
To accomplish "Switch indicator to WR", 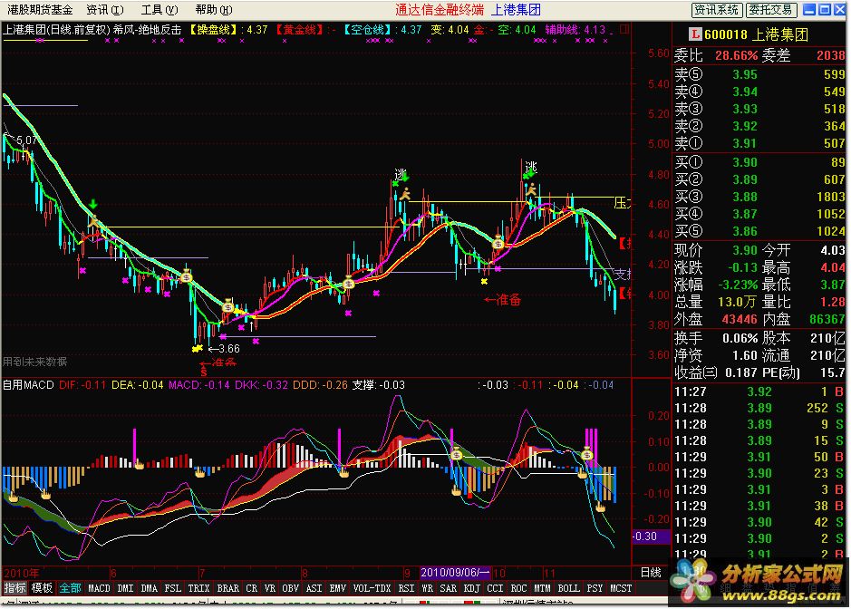I will (427, 588).
